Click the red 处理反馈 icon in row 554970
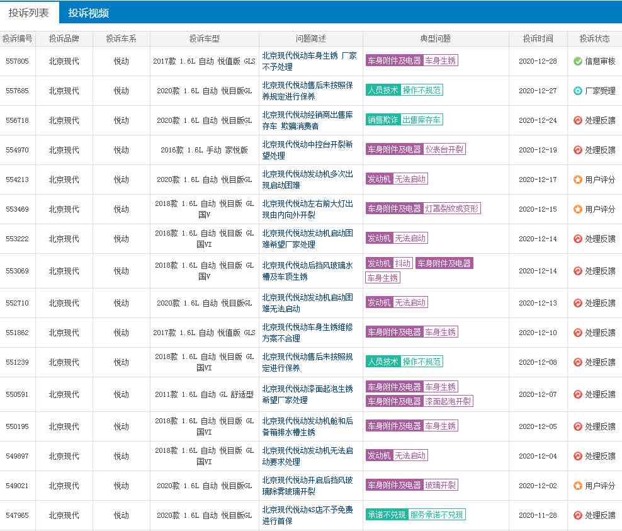Image resolution: width=622 pixels, height=531 pixels. (x=577, y=150)
